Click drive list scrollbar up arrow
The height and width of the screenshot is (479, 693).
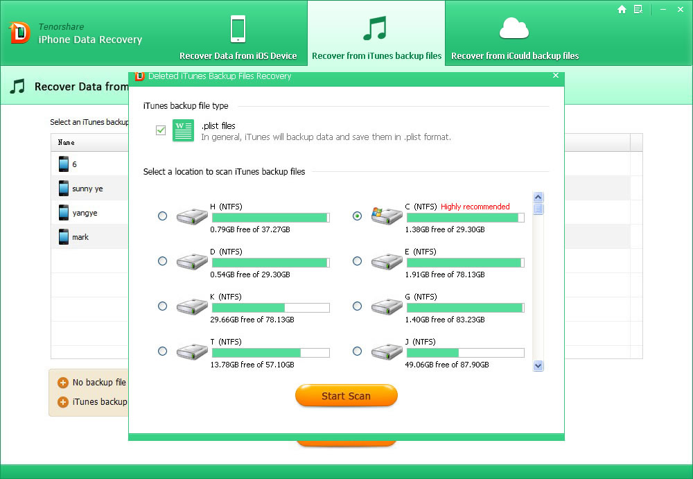click(538, 198)
